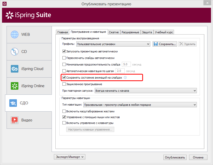Enable Зацикленное проигрывание checkbox
213x165 pixels.
pos(64,84)
